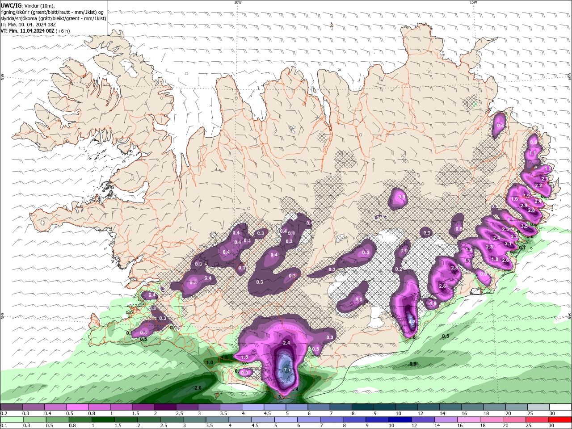Click the dark plum 0.2 snow-scale swatch
Screen dimensions: 572x429
click(11, 407)
